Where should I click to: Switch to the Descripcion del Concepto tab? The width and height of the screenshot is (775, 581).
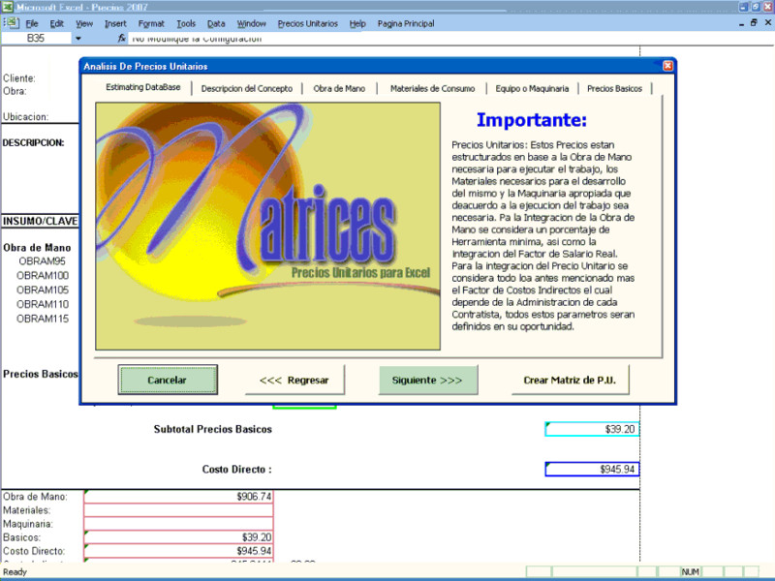point(247,88)
